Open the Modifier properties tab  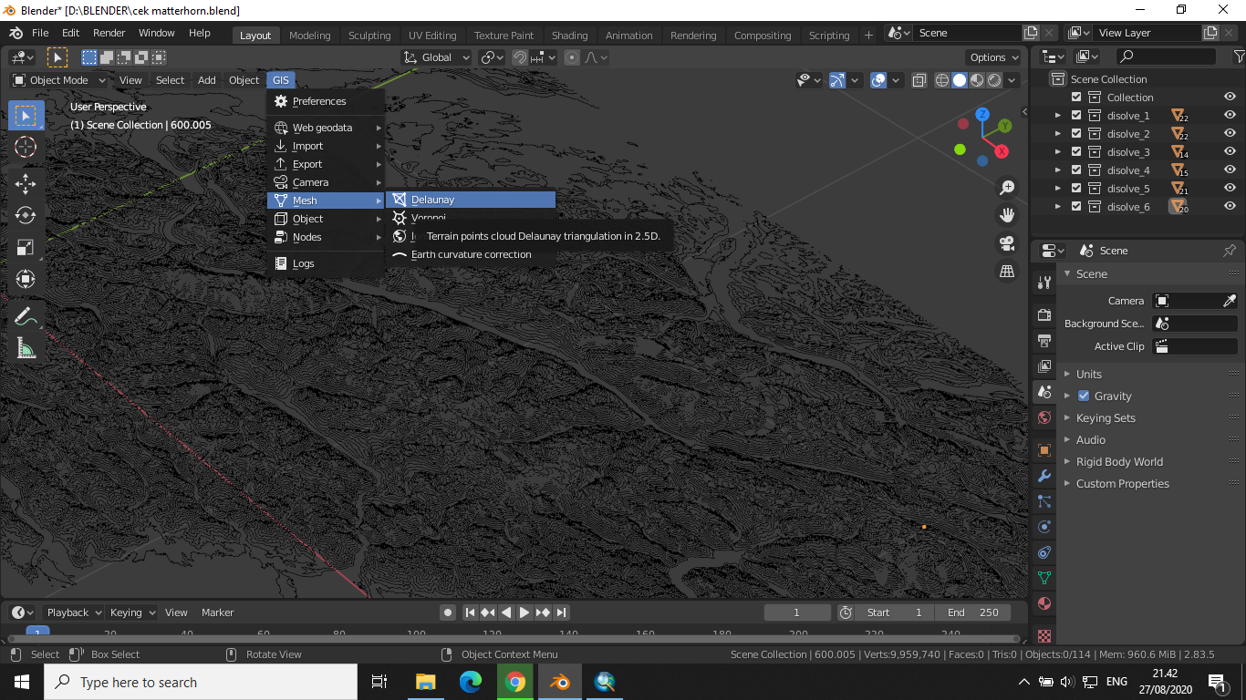point(1044,476)
